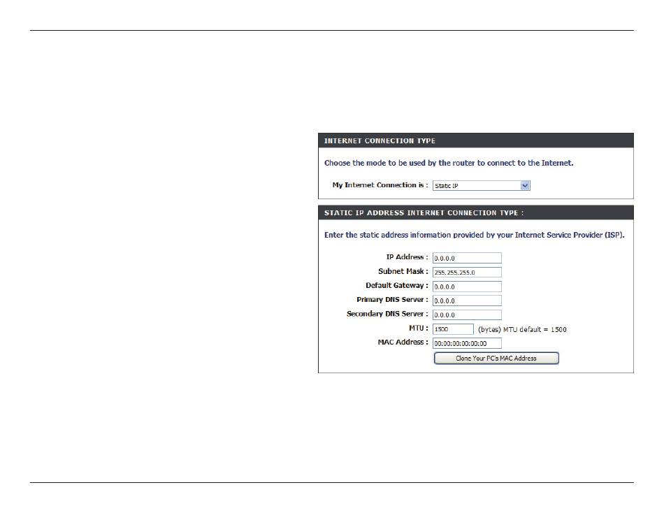Click the "Default Gateway" label text
664x513 pixels.
pyautogui.click(x=396, y=285)
